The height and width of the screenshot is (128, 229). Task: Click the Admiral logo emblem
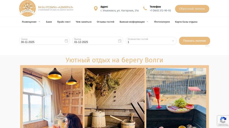tap(27, 8)
